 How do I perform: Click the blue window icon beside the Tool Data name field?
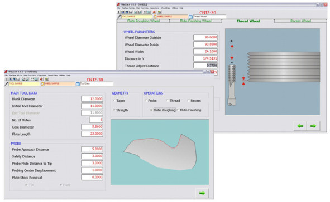[78, 84]
